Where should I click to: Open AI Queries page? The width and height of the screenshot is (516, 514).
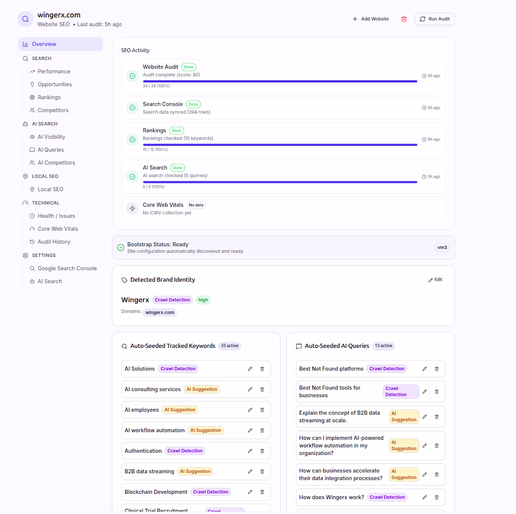pos(51,150)
